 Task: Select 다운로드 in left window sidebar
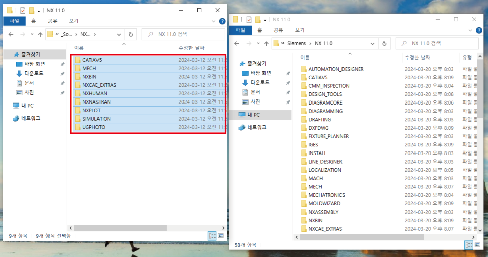(x=34, y=73)
